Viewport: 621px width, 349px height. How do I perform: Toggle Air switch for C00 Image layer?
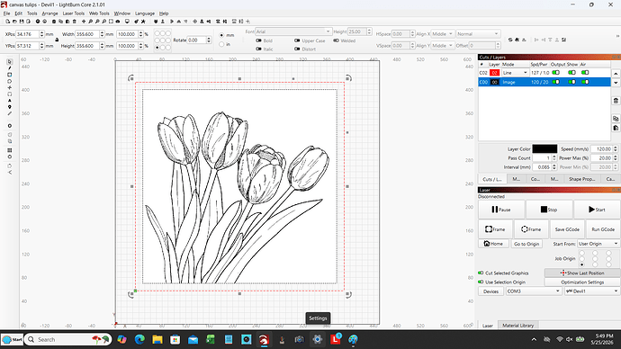(585, 82)
